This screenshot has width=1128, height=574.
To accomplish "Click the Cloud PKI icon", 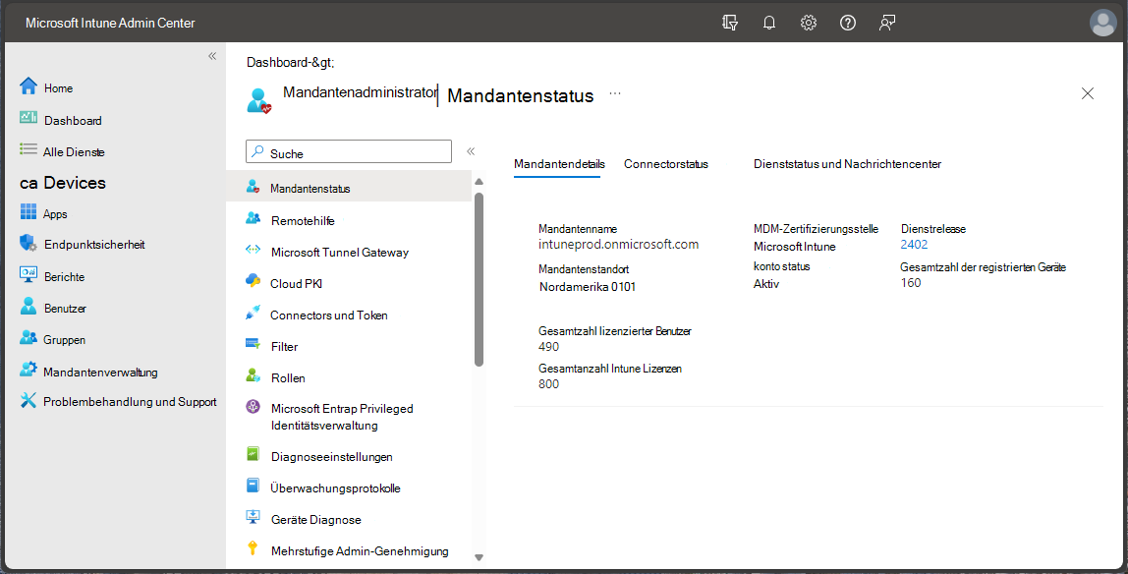I will click(253, 282).
